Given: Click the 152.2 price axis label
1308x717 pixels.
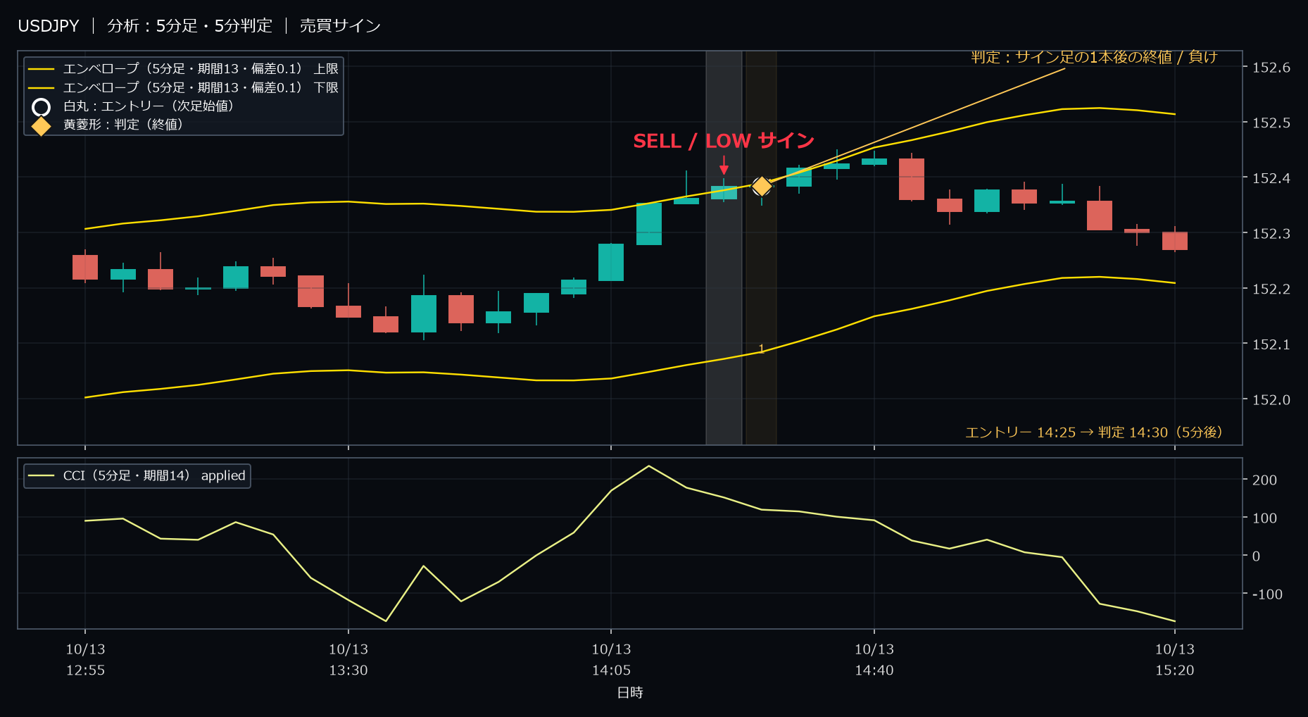Looking at the screenshot, I should 1271,289.
